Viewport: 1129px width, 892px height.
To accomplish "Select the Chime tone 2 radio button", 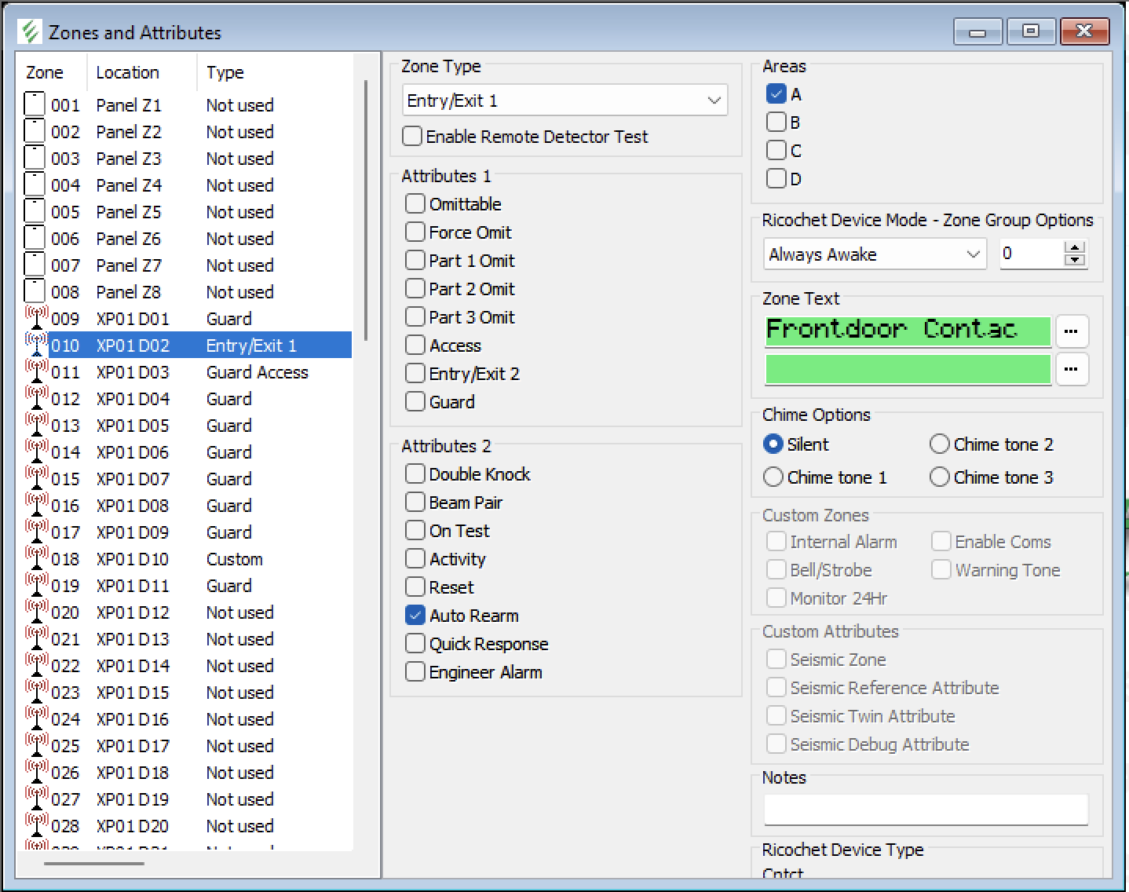I will coord(939,444).
